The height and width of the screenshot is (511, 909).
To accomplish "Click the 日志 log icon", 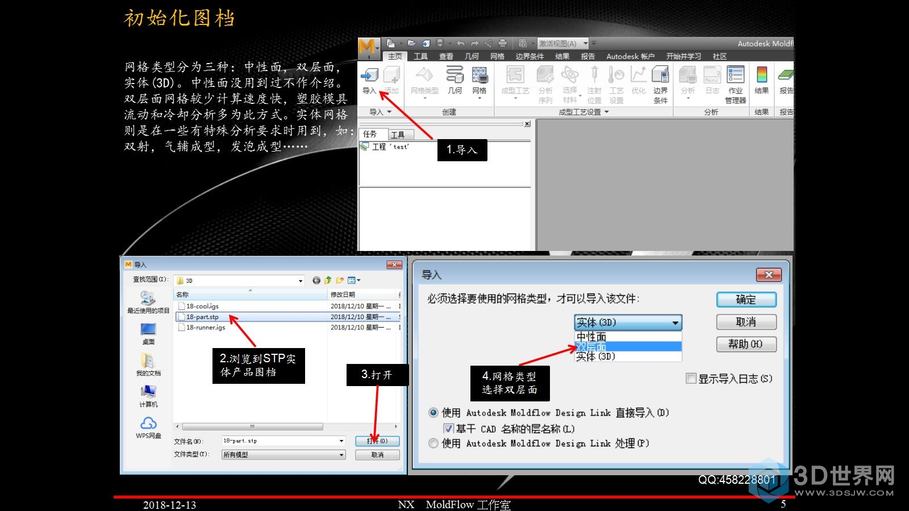I will click(712, 75).
